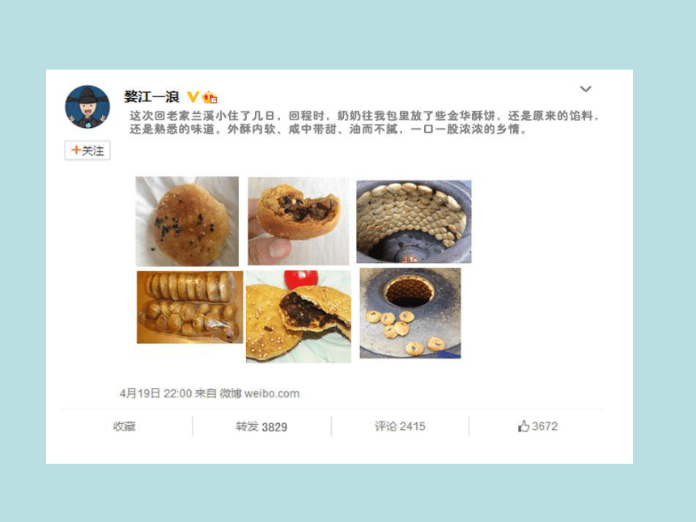Follow the user with +关注 button
The image size is (696, 522).
point(87,151)
